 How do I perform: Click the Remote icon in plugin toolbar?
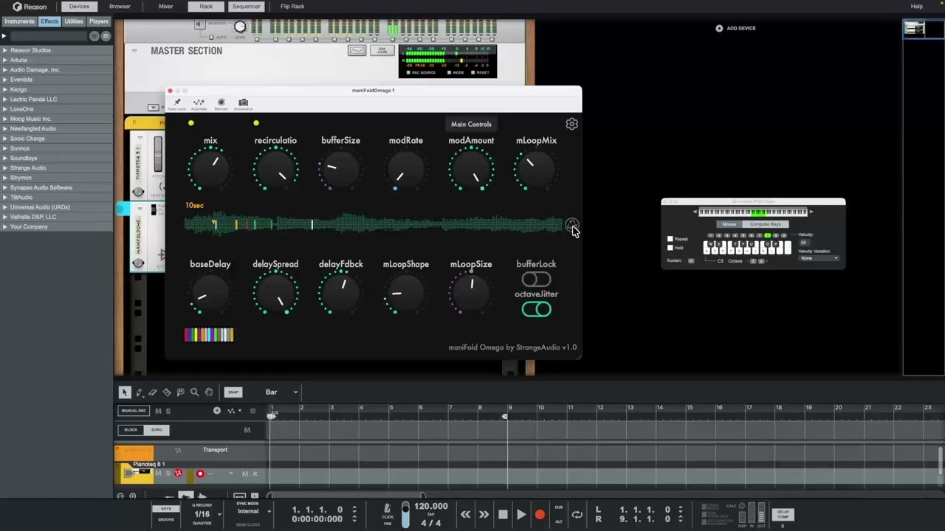(x=221, y=103)
